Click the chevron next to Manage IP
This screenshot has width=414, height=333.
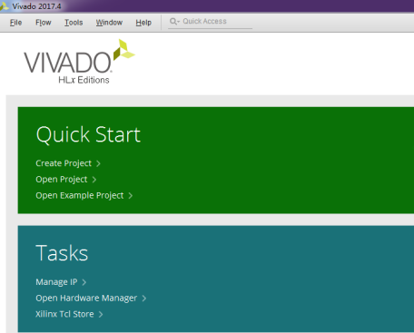coord(84,282)
